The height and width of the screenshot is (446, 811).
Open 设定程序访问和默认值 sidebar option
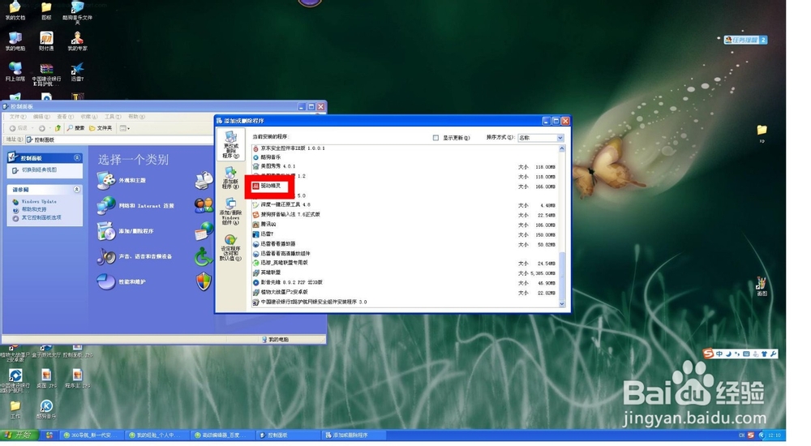230,247
